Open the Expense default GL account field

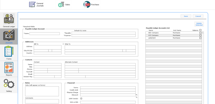point(103,36)
